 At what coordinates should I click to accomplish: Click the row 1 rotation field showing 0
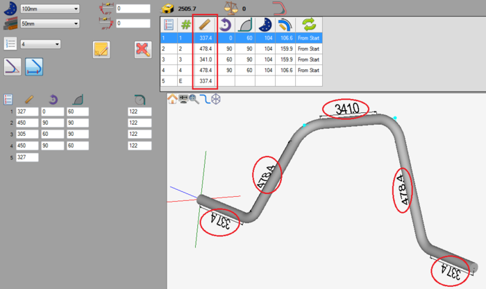tap(52, 112)
